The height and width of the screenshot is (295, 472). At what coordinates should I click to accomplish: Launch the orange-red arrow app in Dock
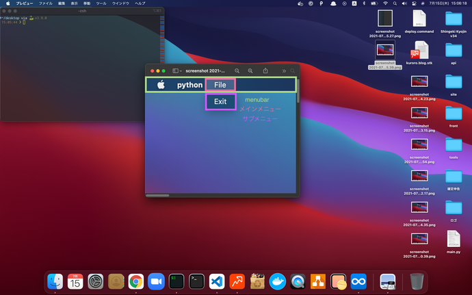pyautogui.click(x=237, y=281)
